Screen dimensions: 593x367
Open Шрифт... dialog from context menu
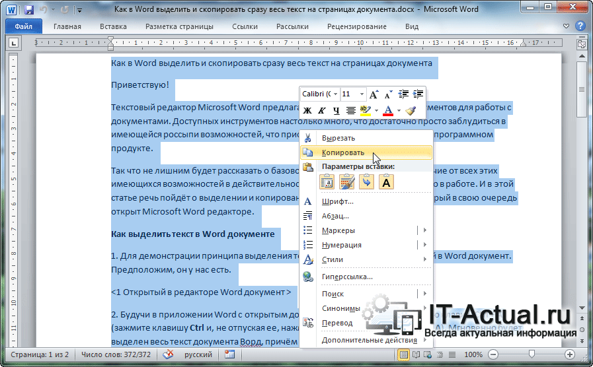(366, 201)
